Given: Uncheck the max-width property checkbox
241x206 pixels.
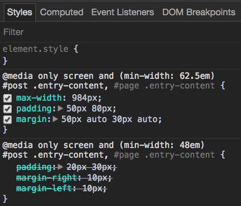Looking at the screenshot, I should [x=8, y=98].
